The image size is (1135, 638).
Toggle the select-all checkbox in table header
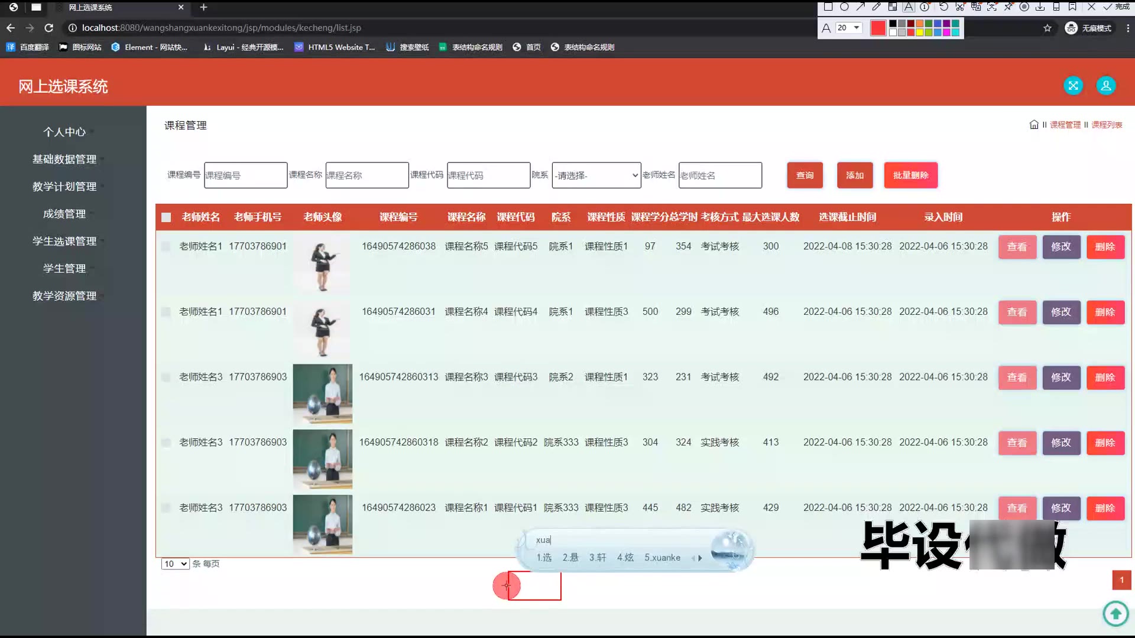(x=166, y=217)
